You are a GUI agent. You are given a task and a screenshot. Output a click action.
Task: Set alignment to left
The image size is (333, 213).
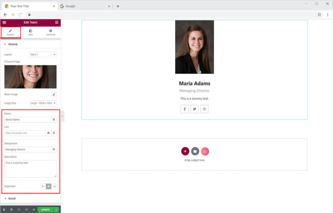[43, 186]
